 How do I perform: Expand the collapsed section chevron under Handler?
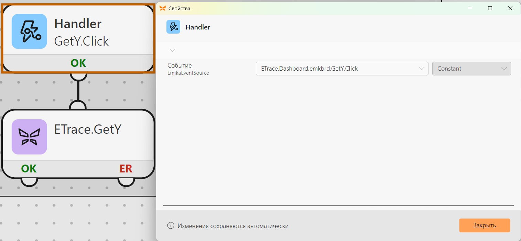(173, 50)
